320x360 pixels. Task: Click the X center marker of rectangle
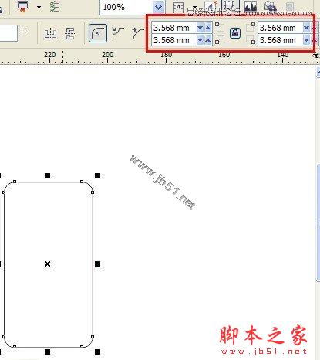click(47, 263)
